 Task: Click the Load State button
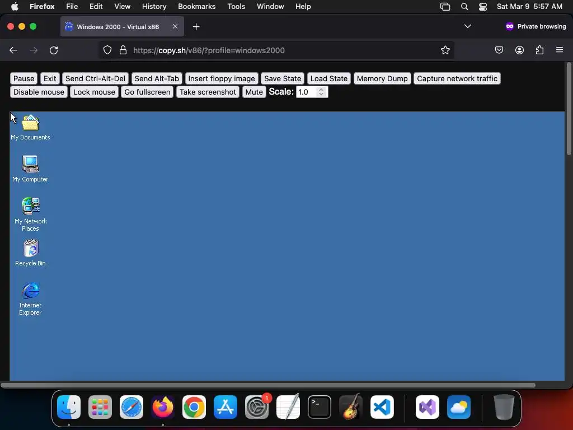click(x=329, y=78)
